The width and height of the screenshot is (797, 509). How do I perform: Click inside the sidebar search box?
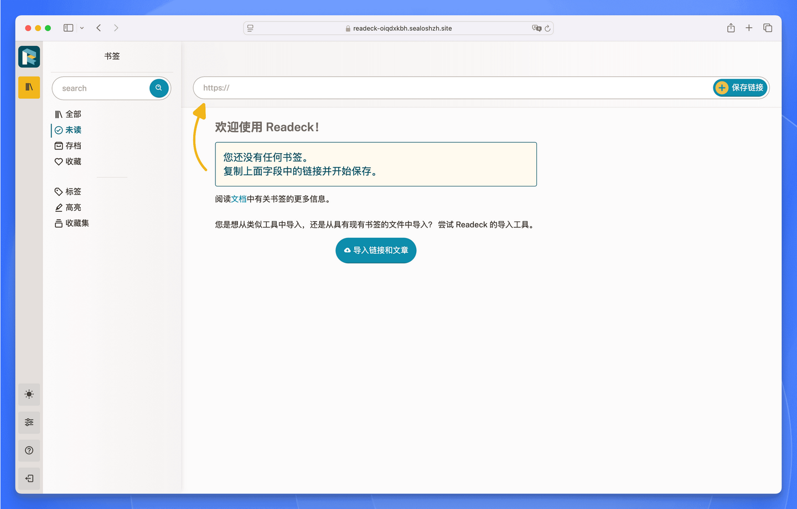click(100, 88)
